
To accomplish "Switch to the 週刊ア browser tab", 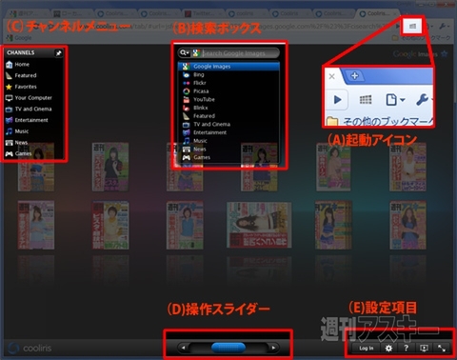I will pos(27,13).
